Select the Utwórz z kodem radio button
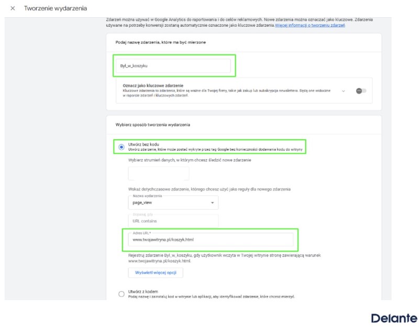The height and width of the screenshot is (329, 420). point(121,294)
